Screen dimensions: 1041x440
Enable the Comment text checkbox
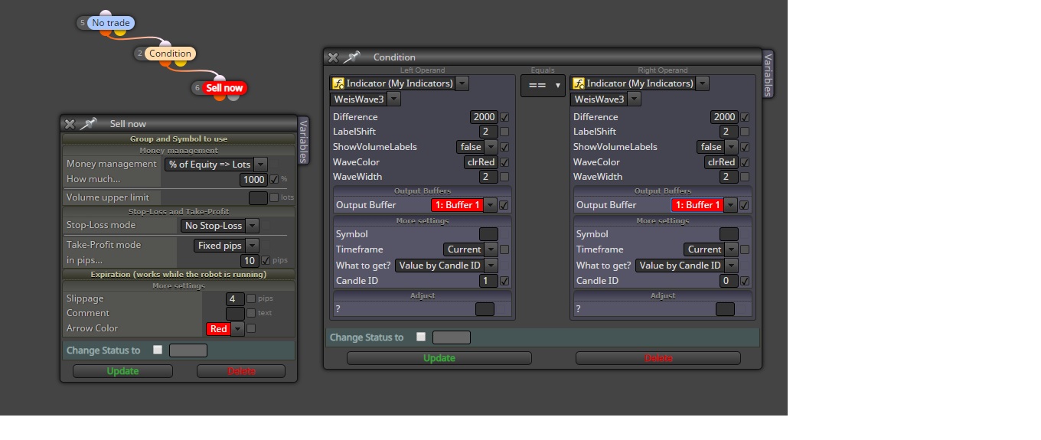[251, 313]
